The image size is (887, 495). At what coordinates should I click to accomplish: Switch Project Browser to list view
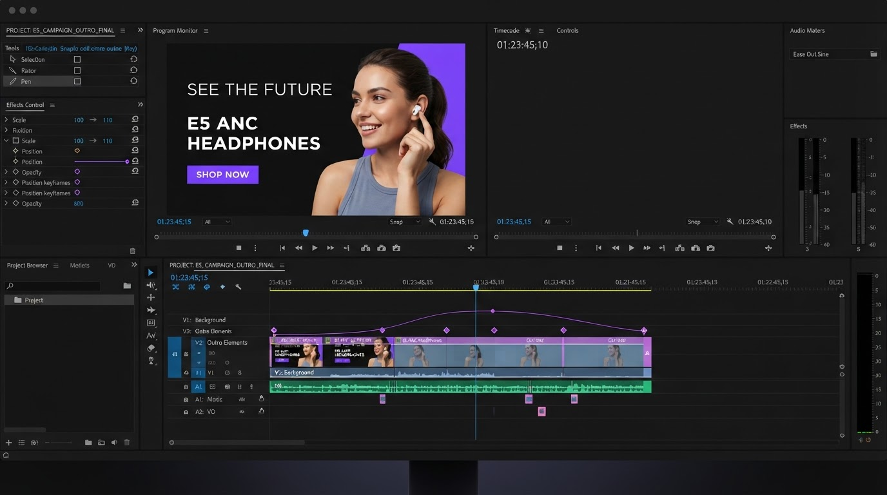(21, 442)
